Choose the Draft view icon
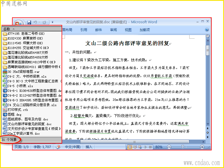 pos(150,147)
